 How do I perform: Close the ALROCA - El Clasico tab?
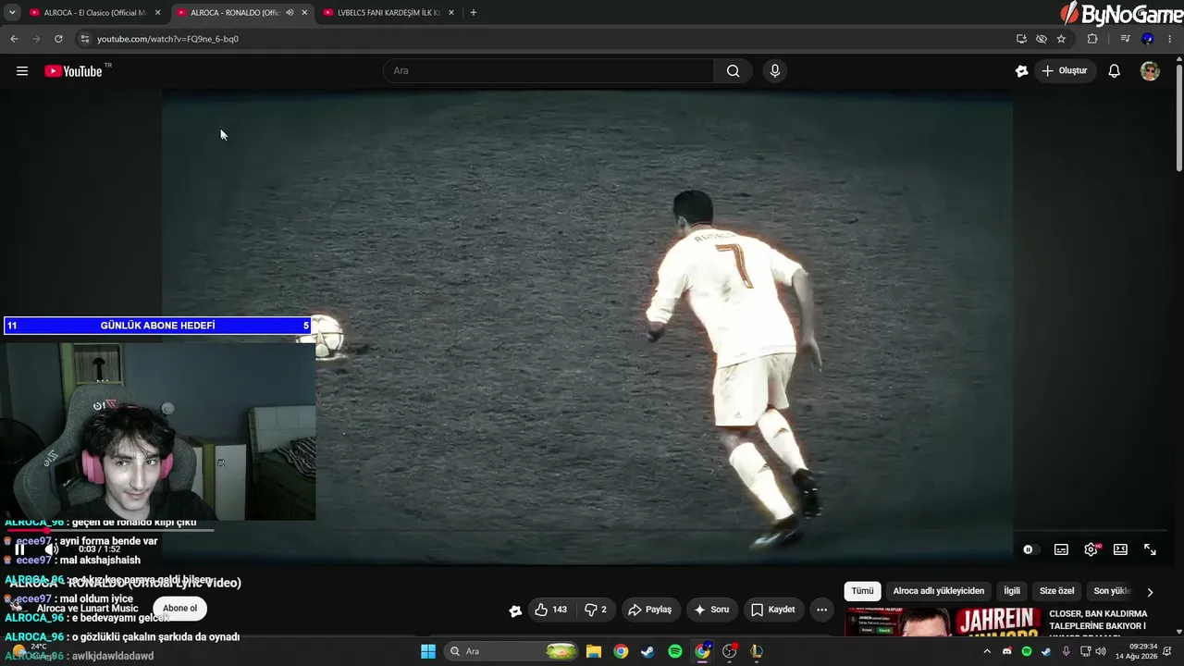click(157, 13)
